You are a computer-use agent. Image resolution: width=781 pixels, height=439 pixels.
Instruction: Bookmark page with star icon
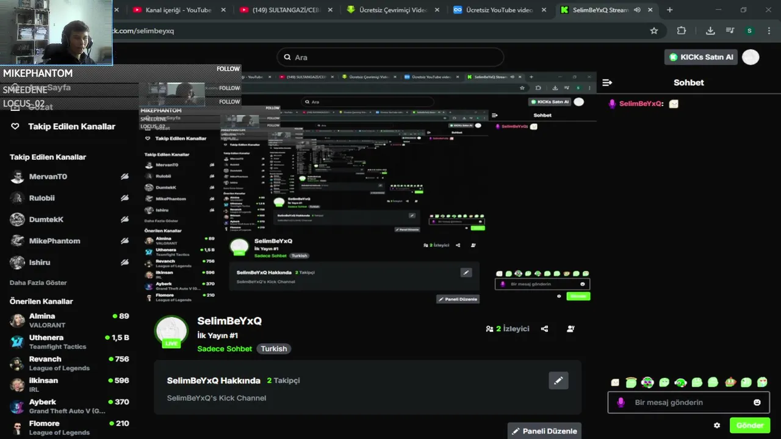[x=654, y=30]
